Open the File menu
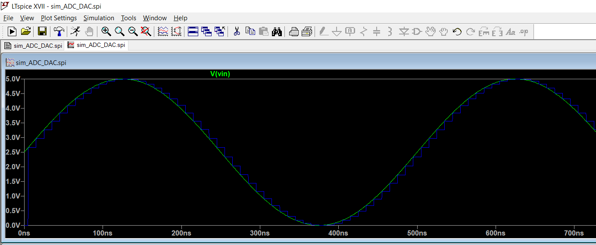This screenshot has width=596, height=245. [x=8, y=18]
